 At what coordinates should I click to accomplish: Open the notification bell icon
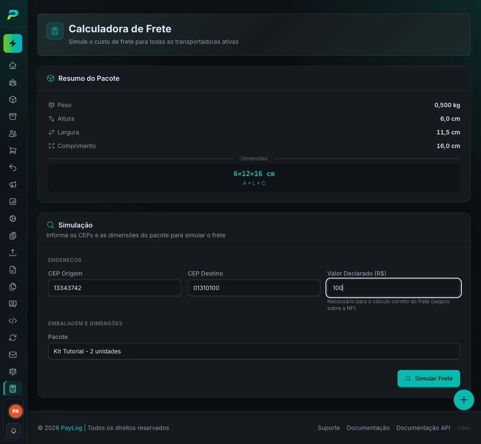14,431
